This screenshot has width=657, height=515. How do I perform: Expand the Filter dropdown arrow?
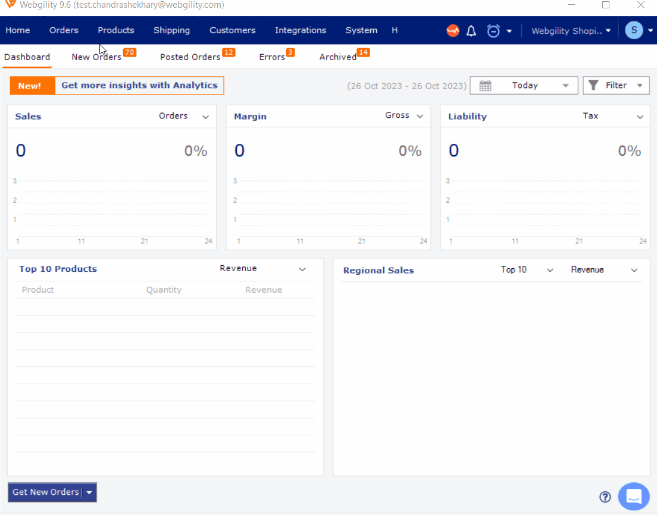(x=640, y=86)
